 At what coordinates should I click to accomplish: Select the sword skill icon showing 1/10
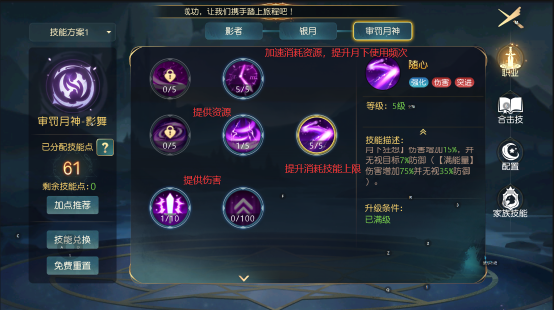[x=170, y=208]
